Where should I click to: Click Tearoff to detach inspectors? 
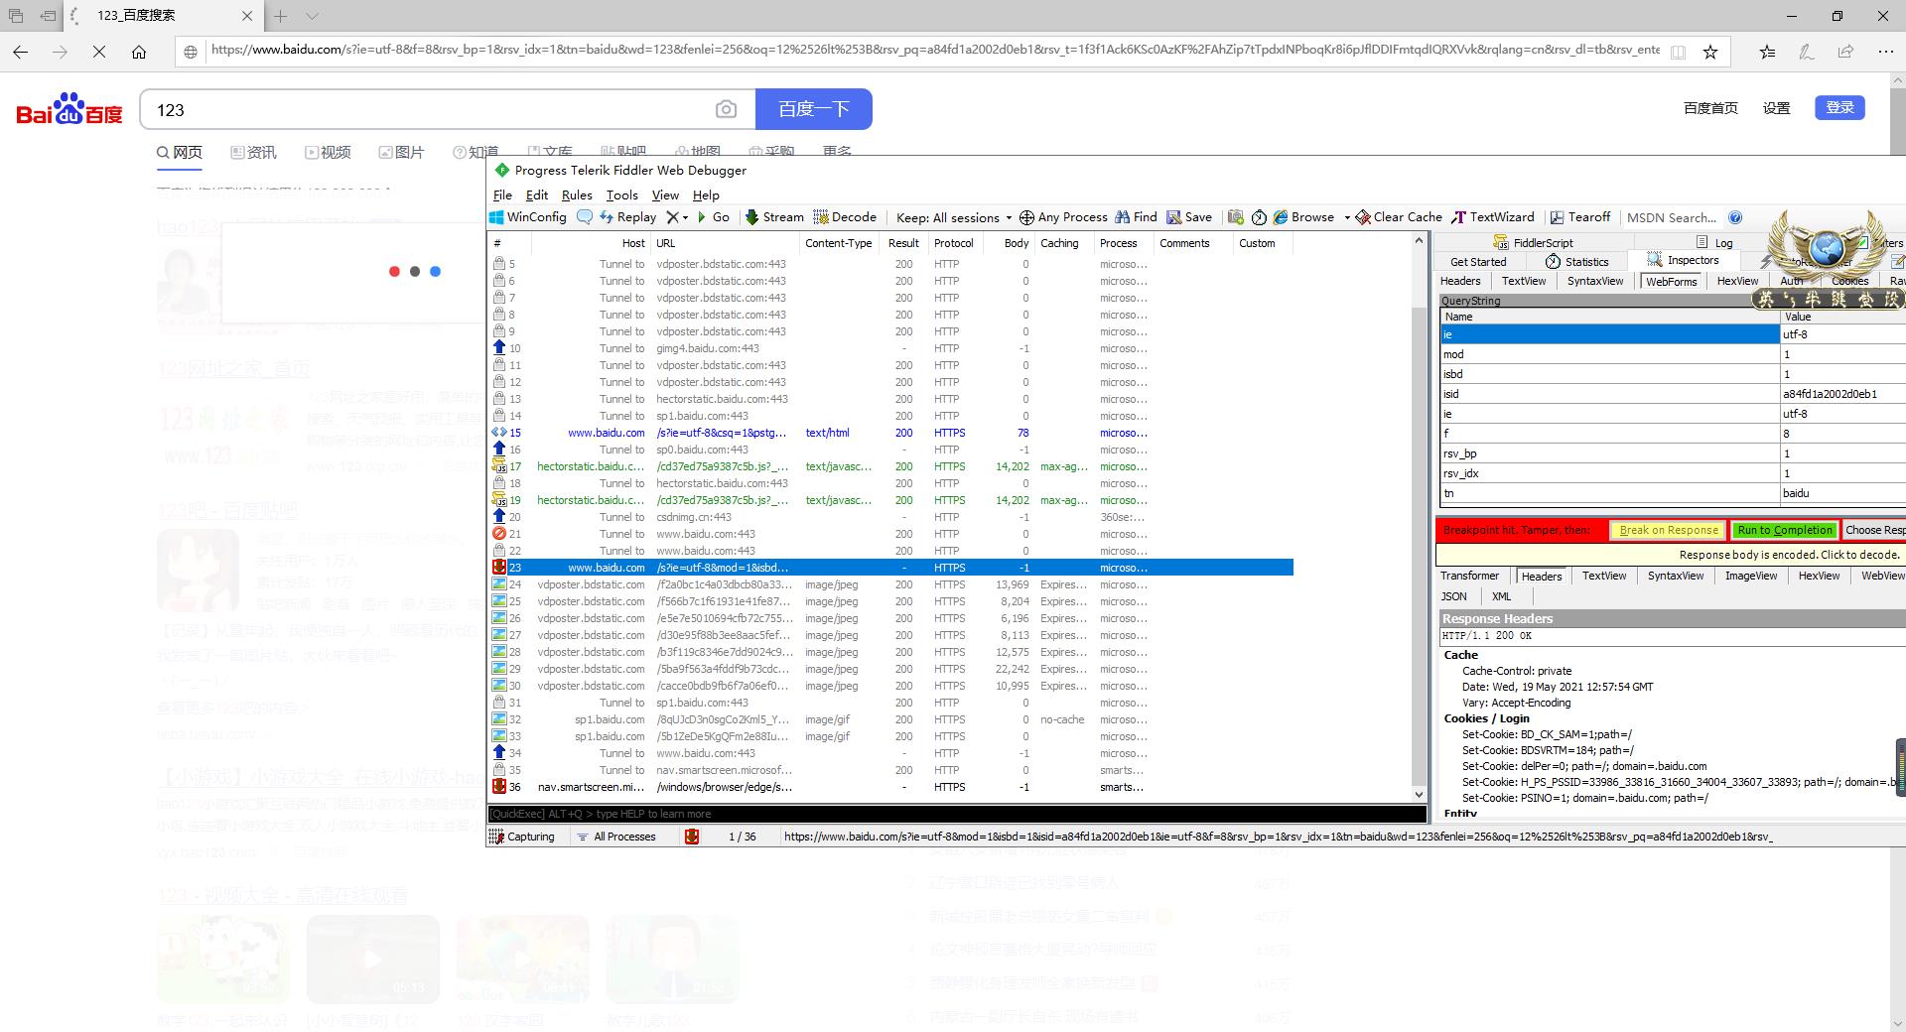(1580, 217)
